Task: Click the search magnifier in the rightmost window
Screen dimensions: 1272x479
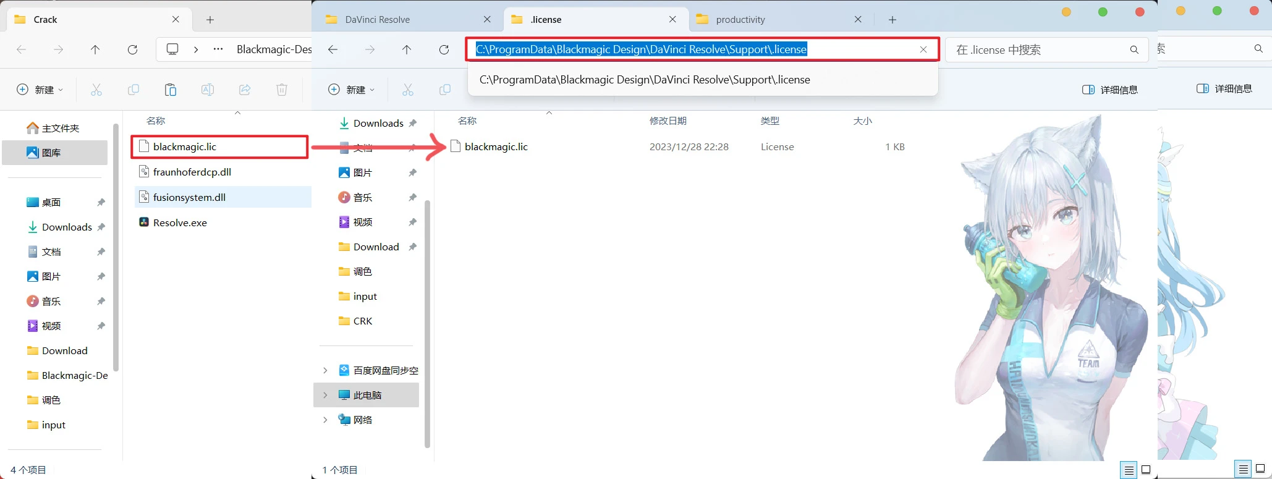Action: [x=1258, y=48]
